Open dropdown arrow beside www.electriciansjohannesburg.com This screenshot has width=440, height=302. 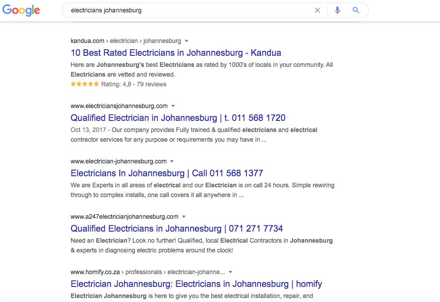coord(173,106)
